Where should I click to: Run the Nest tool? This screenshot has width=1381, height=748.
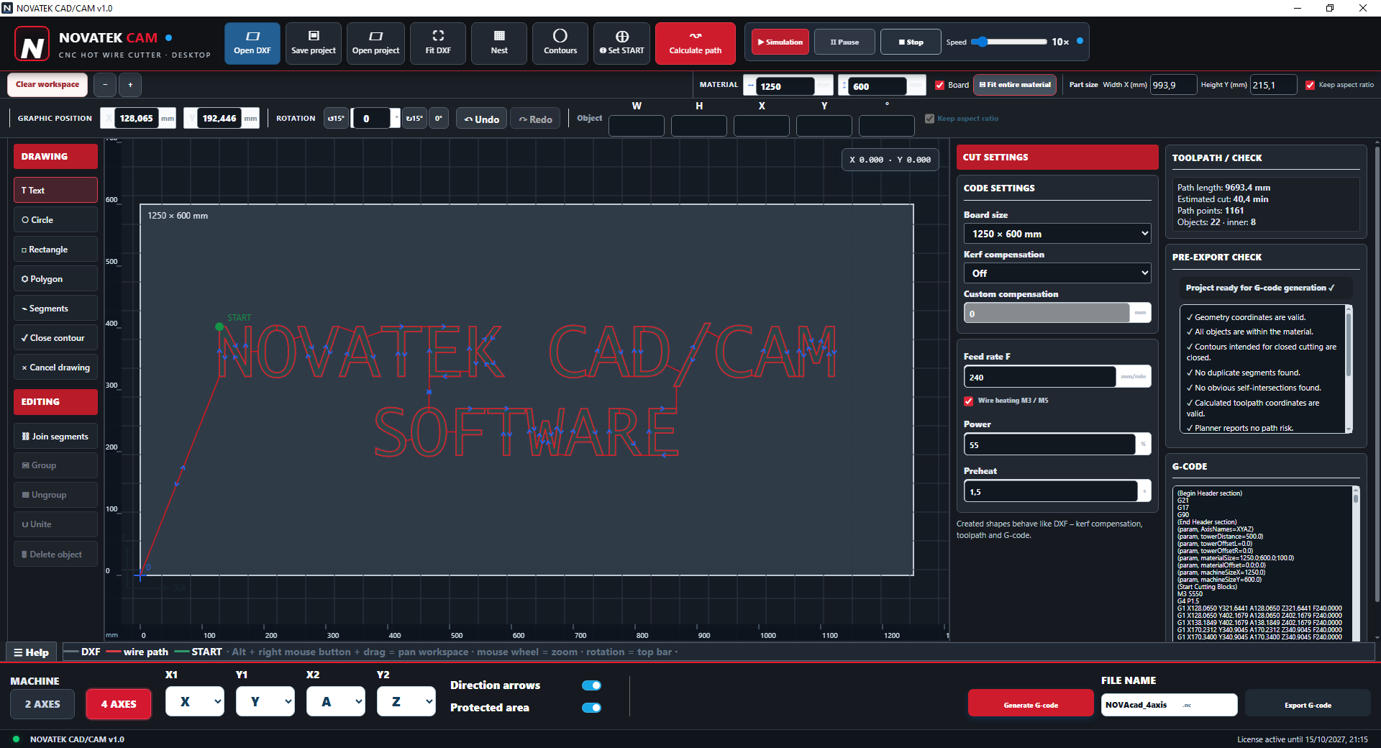click(x=499, y=43)
